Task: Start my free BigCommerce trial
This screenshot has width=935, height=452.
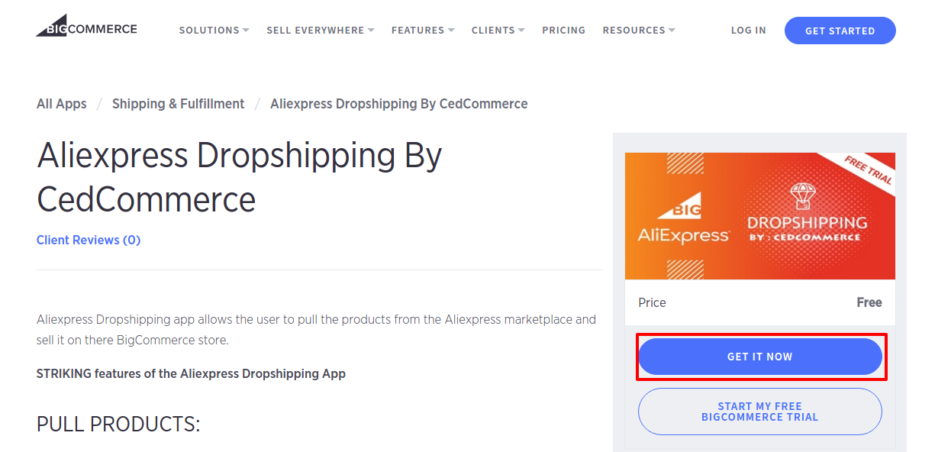Action: [759, 412]
